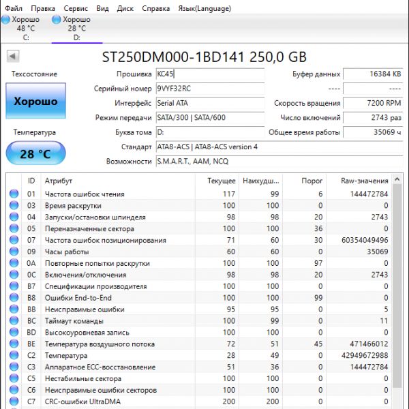Click status icon for Переназначенные сектора
The height and width of the screenshot is (409, 409).
pos(14,228)
